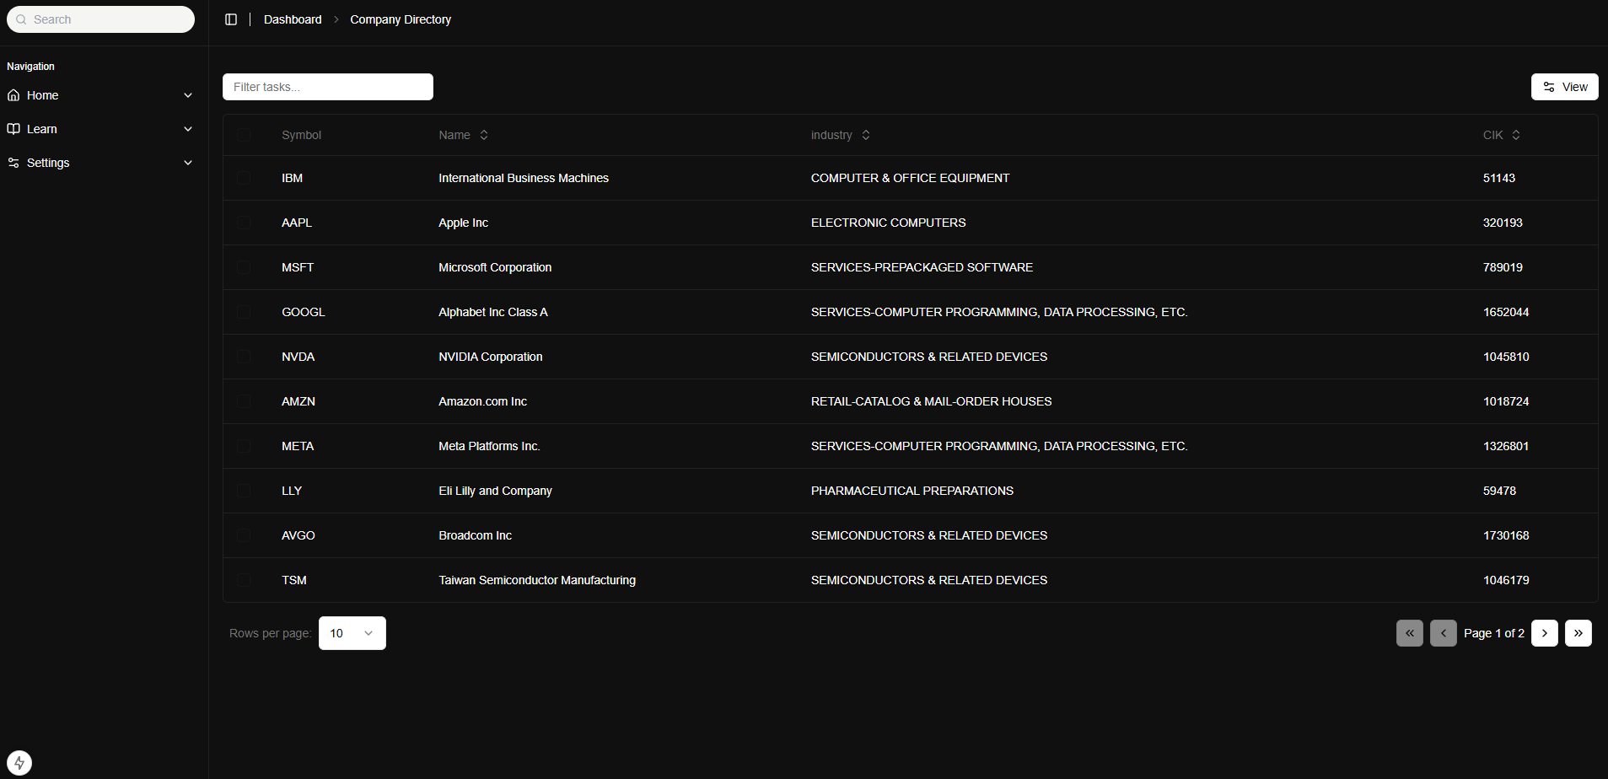1608x779 pixels.
Task: Toggle the select-all header checkbox
Action: click(244, 135)
